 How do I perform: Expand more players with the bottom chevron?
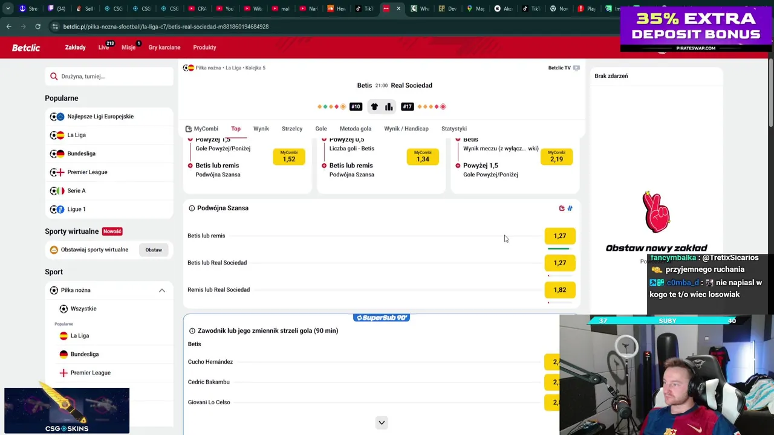point(382,423)
